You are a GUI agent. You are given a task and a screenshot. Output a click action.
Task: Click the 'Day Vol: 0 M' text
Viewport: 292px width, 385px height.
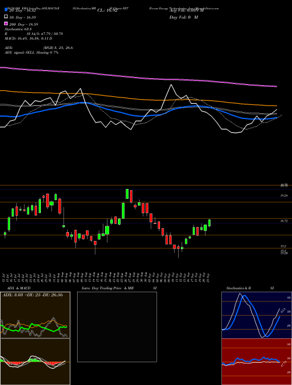tap(183, 17)
